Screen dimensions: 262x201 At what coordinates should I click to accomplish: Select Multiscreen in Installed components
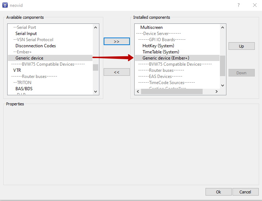177,27
